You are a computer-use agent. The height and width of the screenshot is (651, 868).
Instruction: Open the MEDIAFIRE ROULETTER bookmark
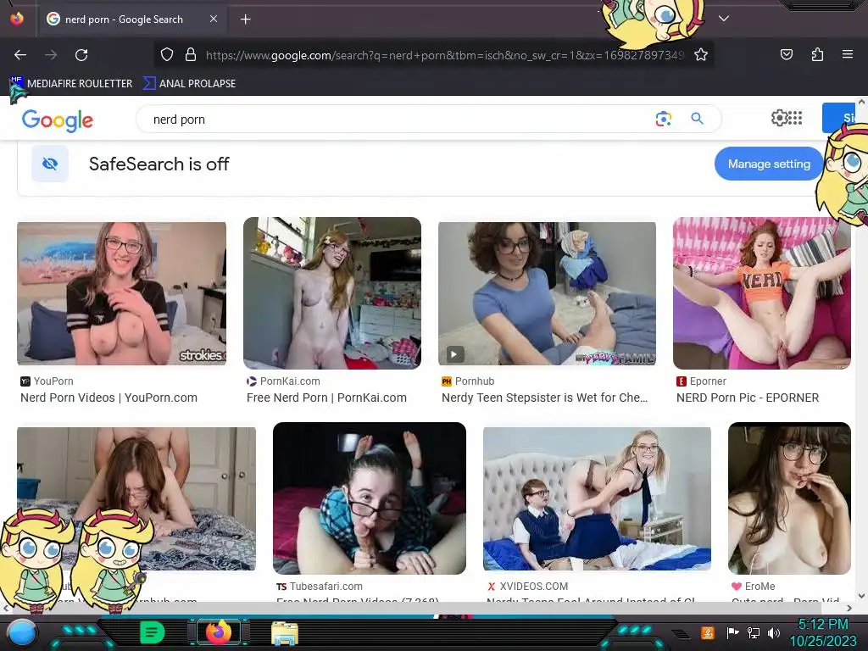(71, 84)
